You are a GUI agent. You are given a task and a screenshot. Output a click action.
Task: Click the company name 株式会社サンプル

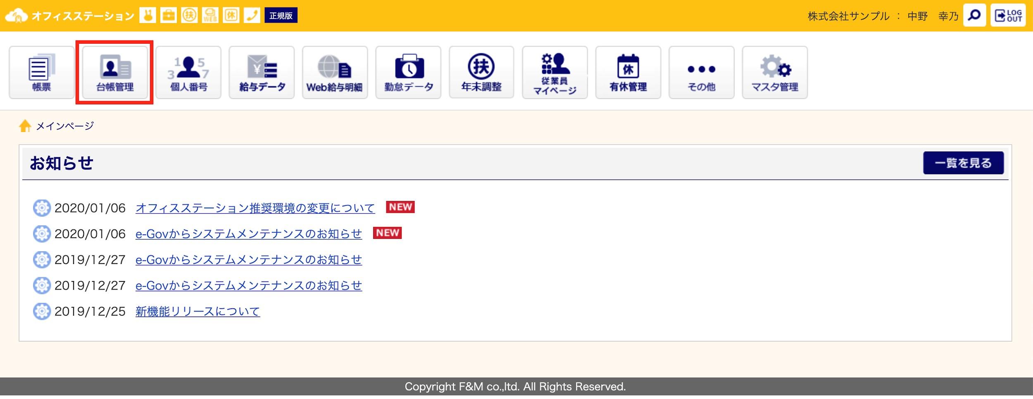click(x=848, y=16)
